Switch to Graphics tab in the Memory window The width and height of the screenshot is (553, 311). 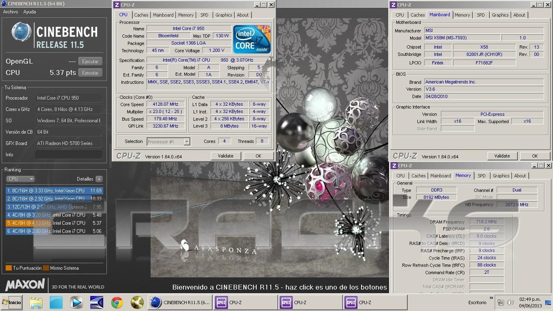pyautogui.click(x=501, y=176)
